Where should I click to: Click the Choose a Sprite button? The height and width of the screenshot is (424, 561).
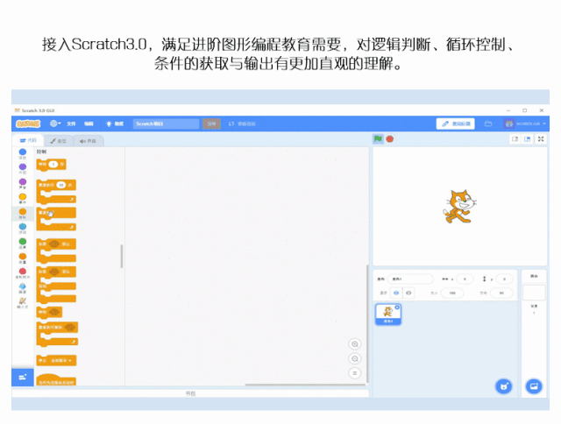pyautogui.click(x=504, y=386)
